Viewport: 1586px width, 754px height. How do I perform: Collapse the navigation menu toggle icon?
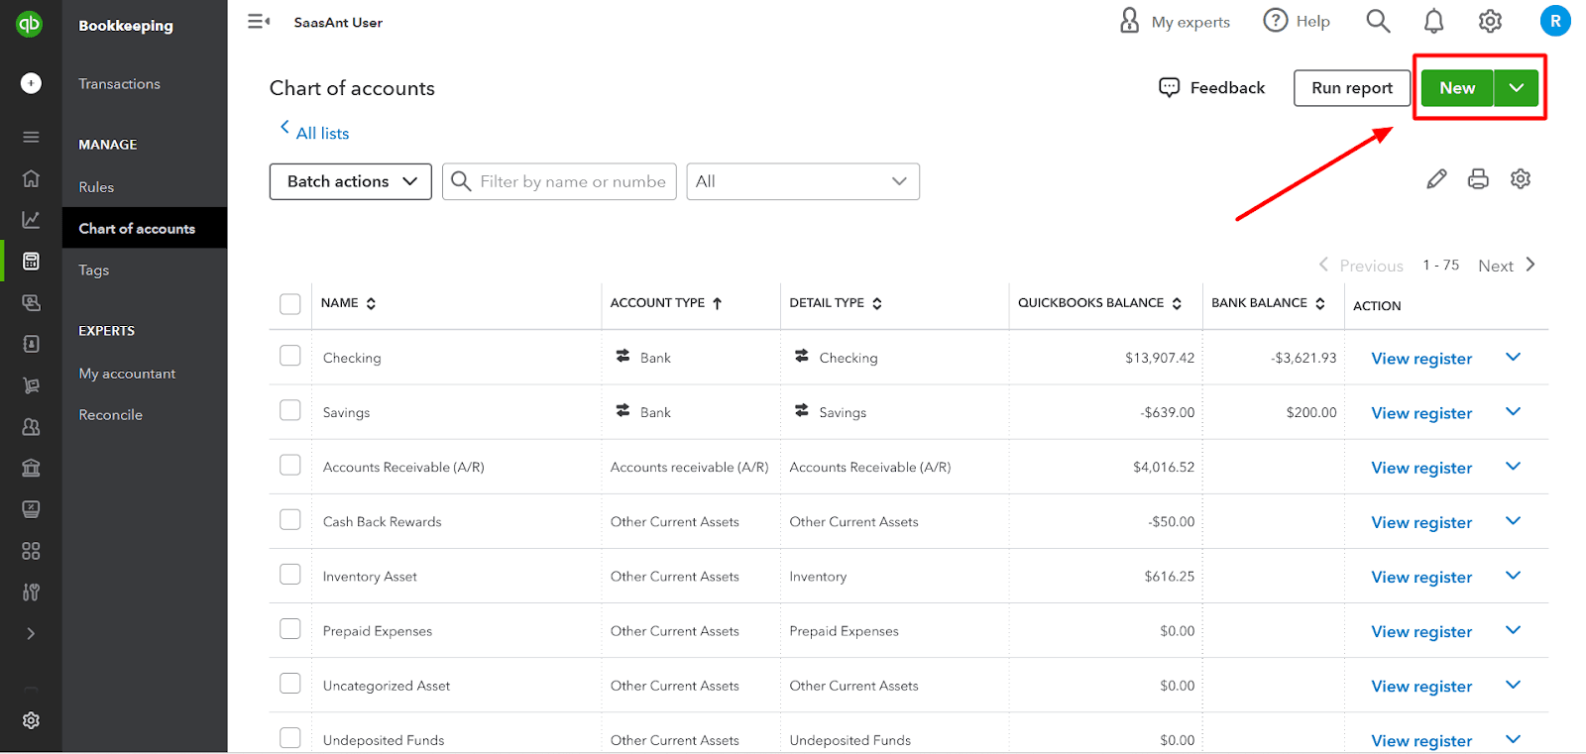259,21
